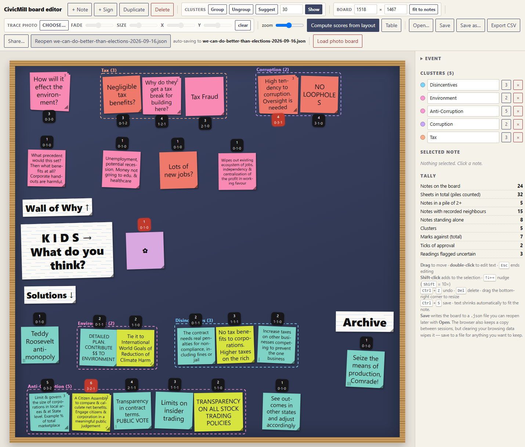Open the pink Environment color dot
The width and height of the screenshot is (525, 447).
click(x=423, y=98)
